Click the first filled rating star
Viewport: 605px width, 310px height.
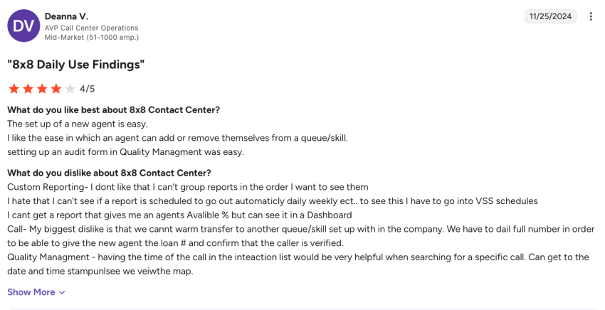tap(14, 89)
